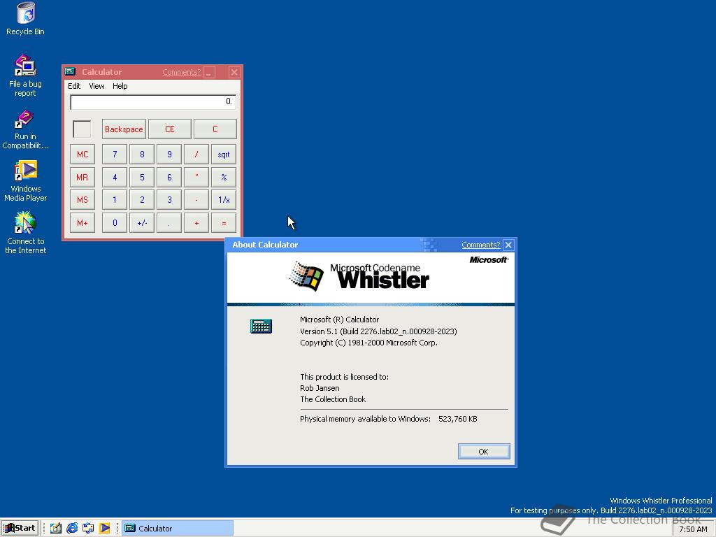Click the Version 5.1 build text
716x537 pixels.
pyautogui.click(x=378, y=331)
